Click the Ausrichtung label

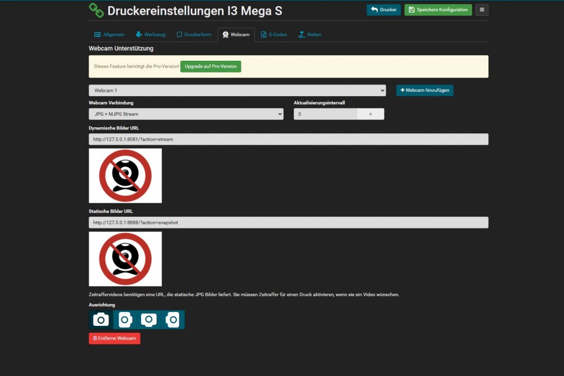click(102, 305)
